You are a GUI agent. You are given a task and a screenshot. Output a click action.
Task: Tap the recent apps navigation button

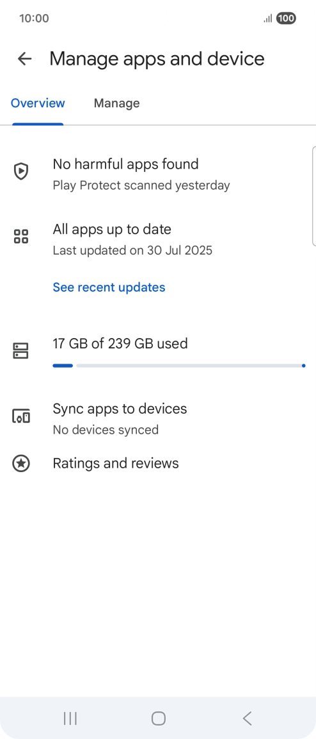[70, 718]
